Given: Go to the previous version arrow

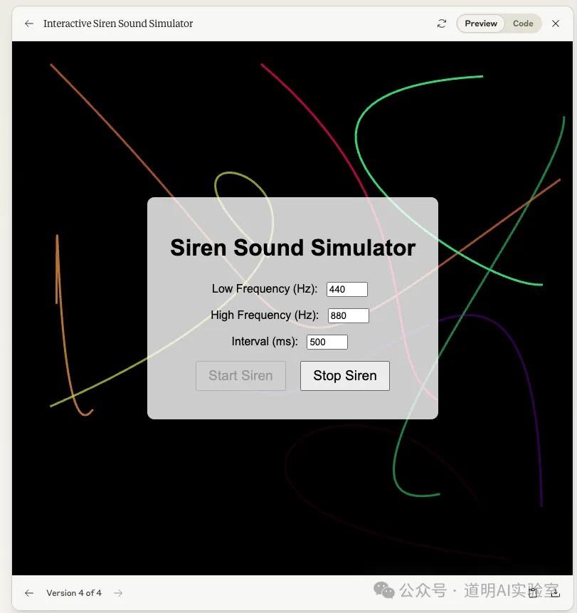Looking at the screenshot, I should tap(28, 592).
